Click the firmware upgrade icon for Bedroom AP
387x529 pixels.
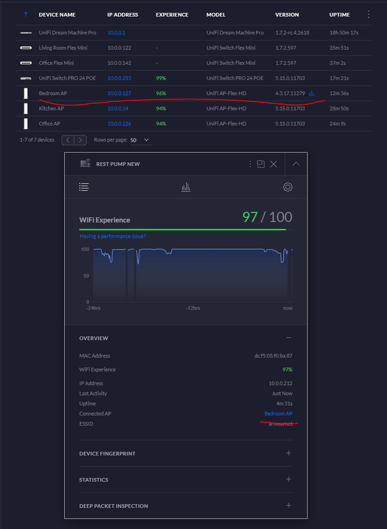coord(312,93)
